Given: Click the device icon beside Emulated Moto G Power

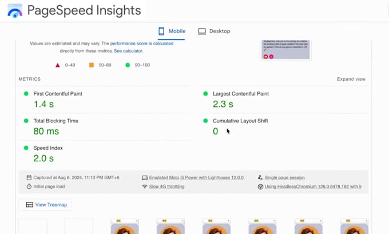Looking at the screenshot, I should [145, 178].
